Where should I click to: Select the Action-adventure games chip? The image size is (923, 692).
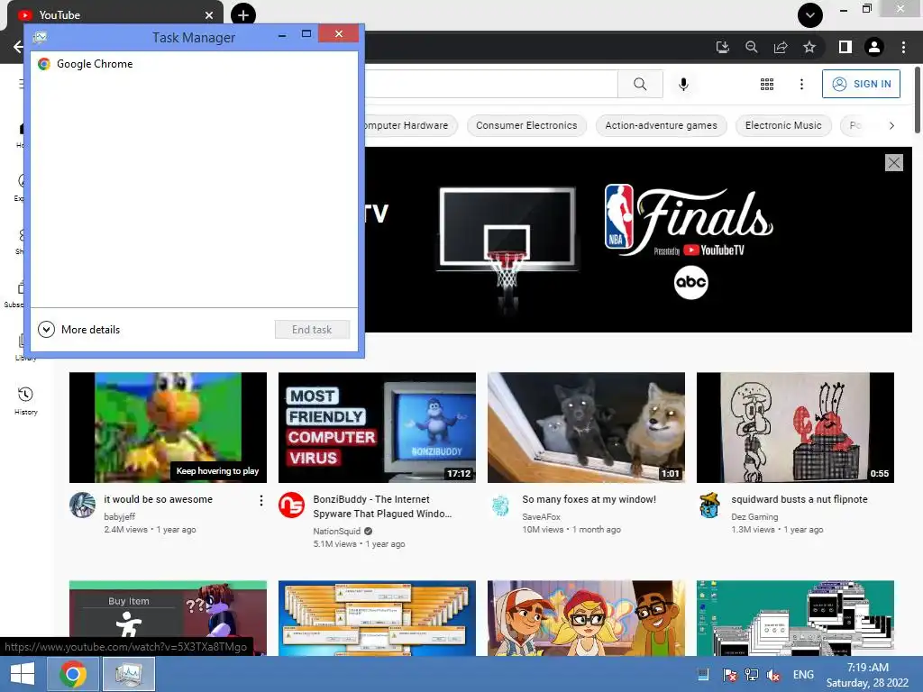(x=661, y=125)
